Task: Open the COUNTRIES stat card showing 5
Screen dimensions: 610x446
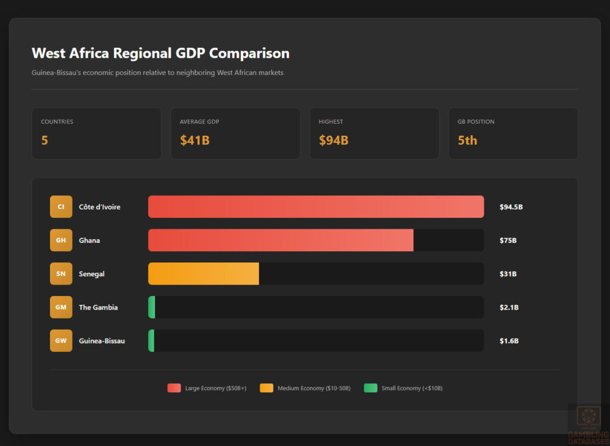Action: point(97,133)
